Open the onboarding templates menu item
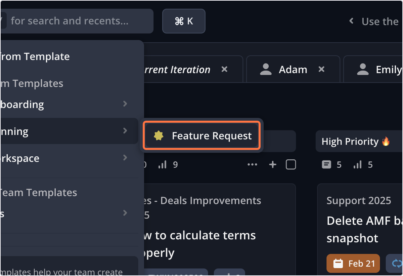Image resolution: width=403 pixels, height=276 pixels. point(69,104)
